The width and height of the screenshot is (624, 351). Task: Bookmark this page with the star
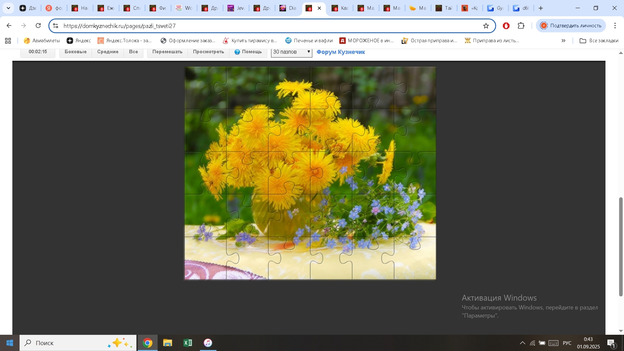pos(486,26)
